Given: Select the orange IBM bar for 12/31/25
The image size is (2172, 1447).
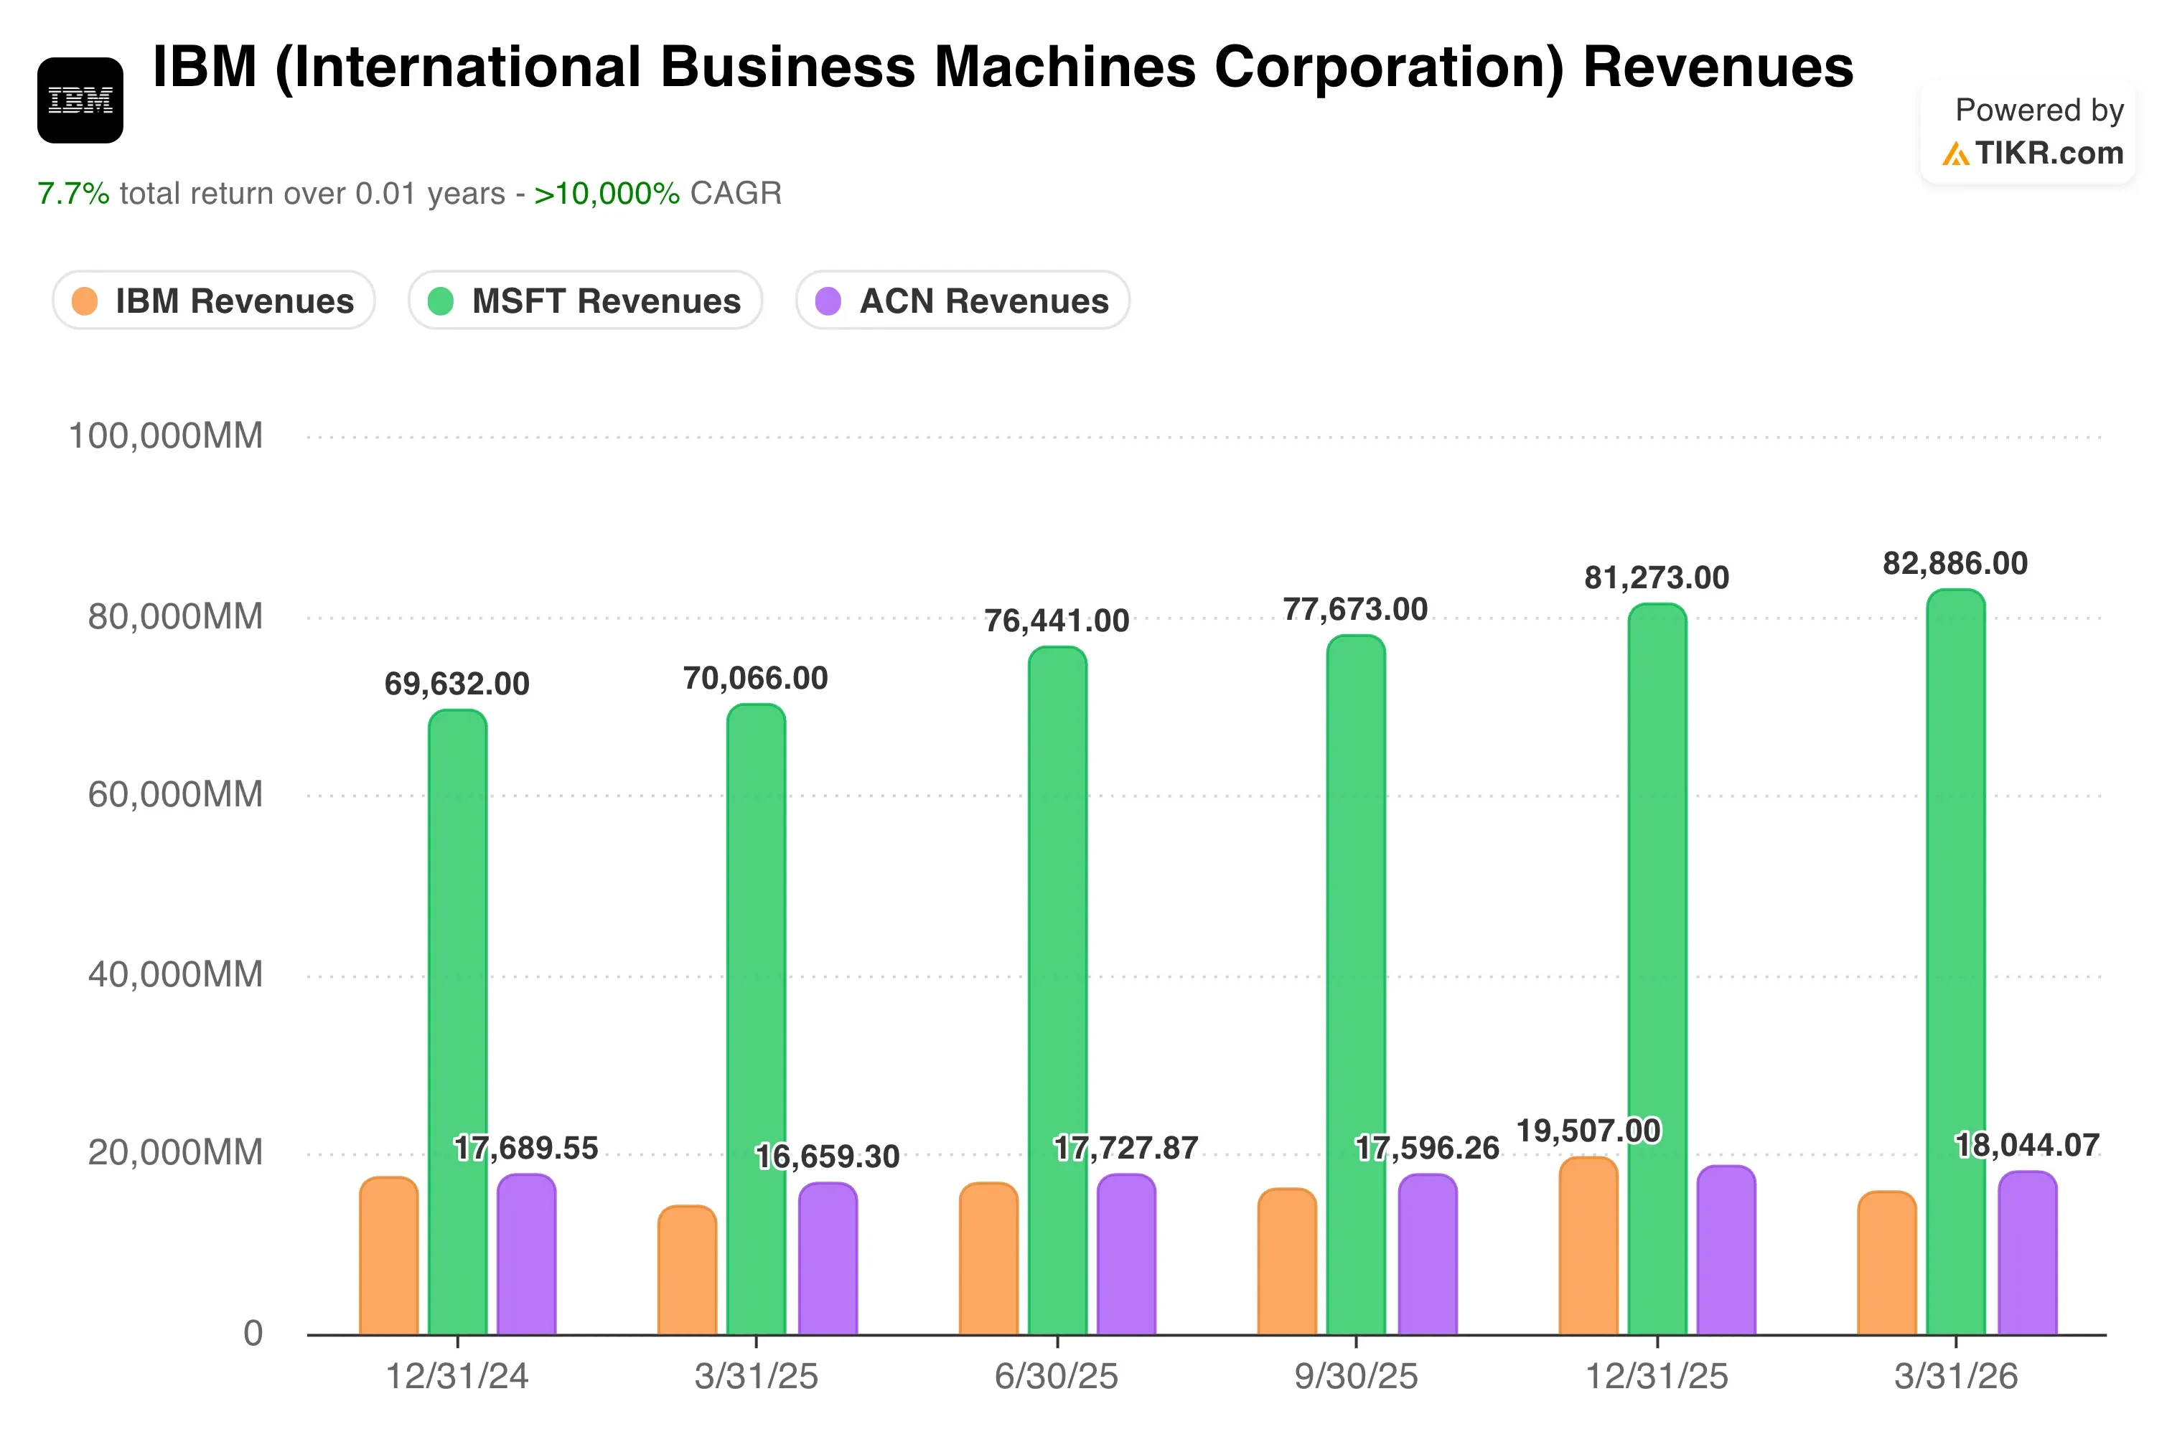Looking at the screenshot, I should coord(1588,1245).
